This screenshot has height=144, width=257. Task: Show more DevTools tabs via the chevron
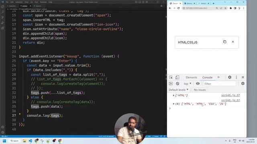pos(218,77)
